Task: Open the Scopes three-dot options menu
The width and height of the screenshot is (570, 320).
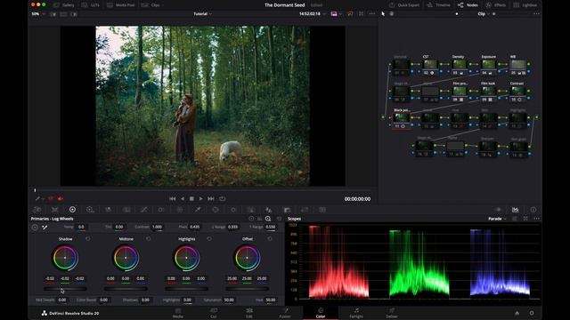Action: (x=536, y=219)
